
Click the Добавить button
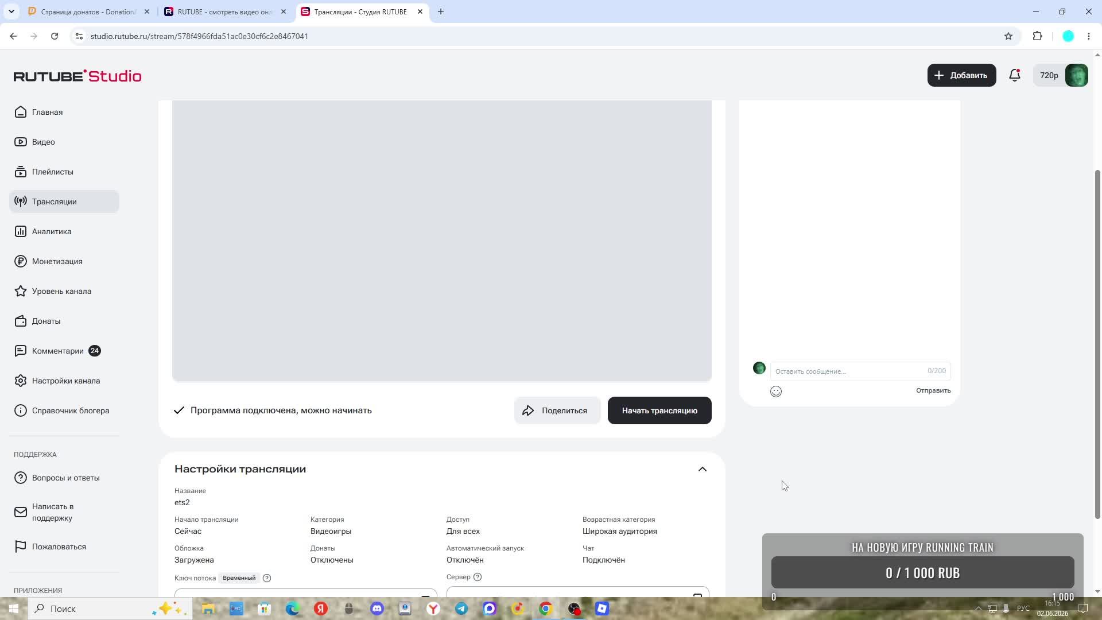pos(961,75)
